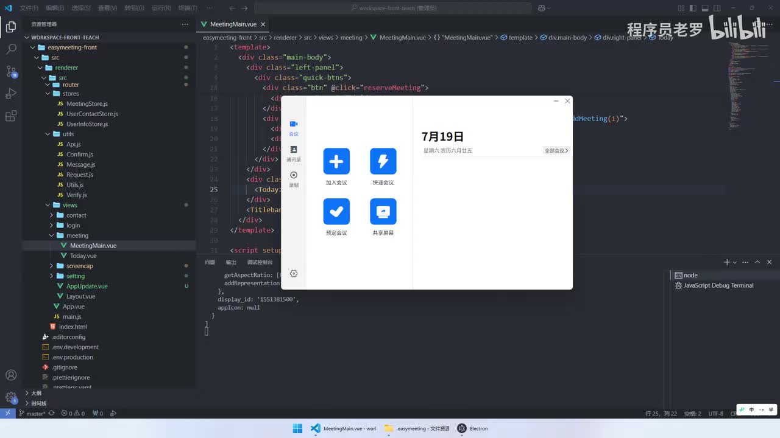The height and width of the screenshot is (438, 780).
Task: Open settings gear in meeting app sidebar
Action: (294, 274)
